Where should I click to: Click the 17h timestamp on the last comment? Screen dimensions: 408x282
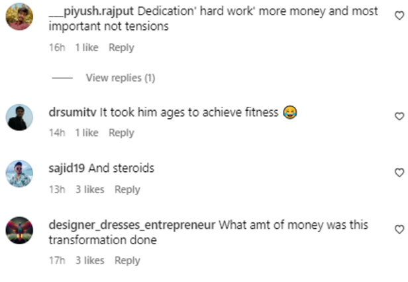57,261
